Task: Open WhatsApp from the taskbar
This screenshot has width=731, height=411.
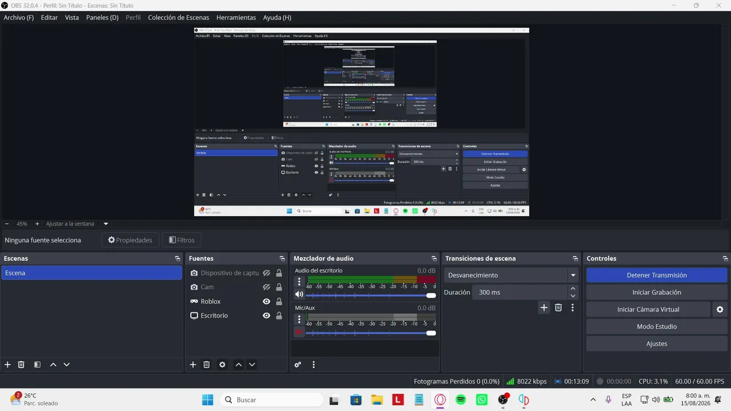Action: pos(482,400)
